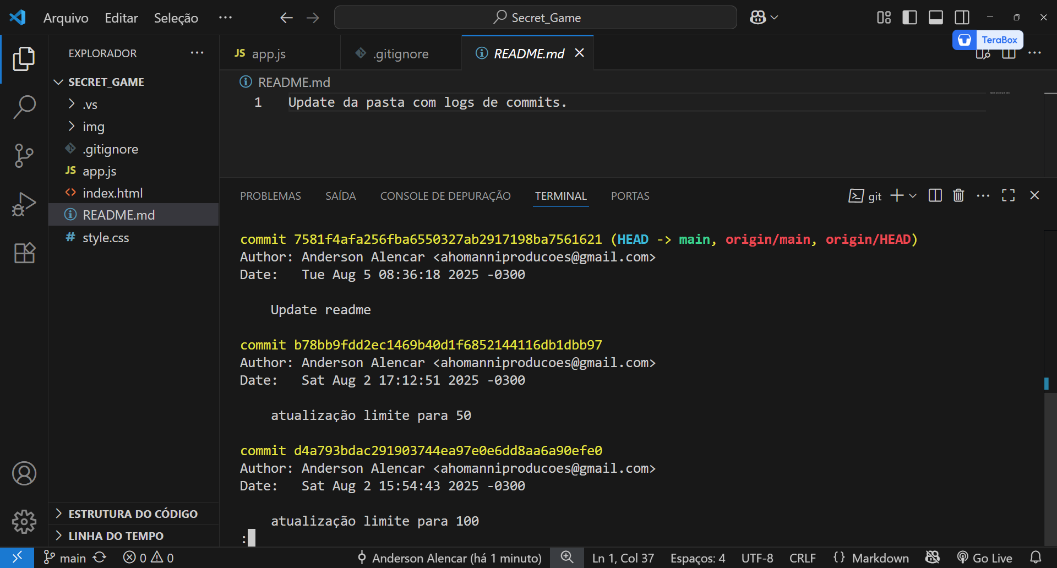Toggle primary side bar visibility
This screenshot has height=568, width=1057.
(909, 18)
